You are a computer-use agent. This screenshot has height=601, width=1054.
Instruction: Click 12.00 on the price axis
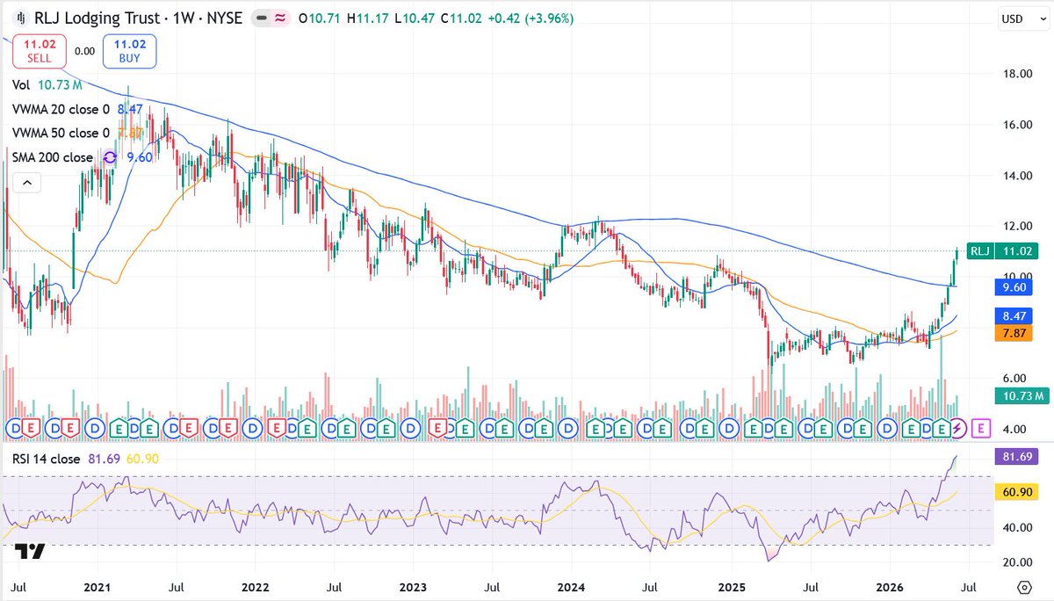tap(1019, 226)
